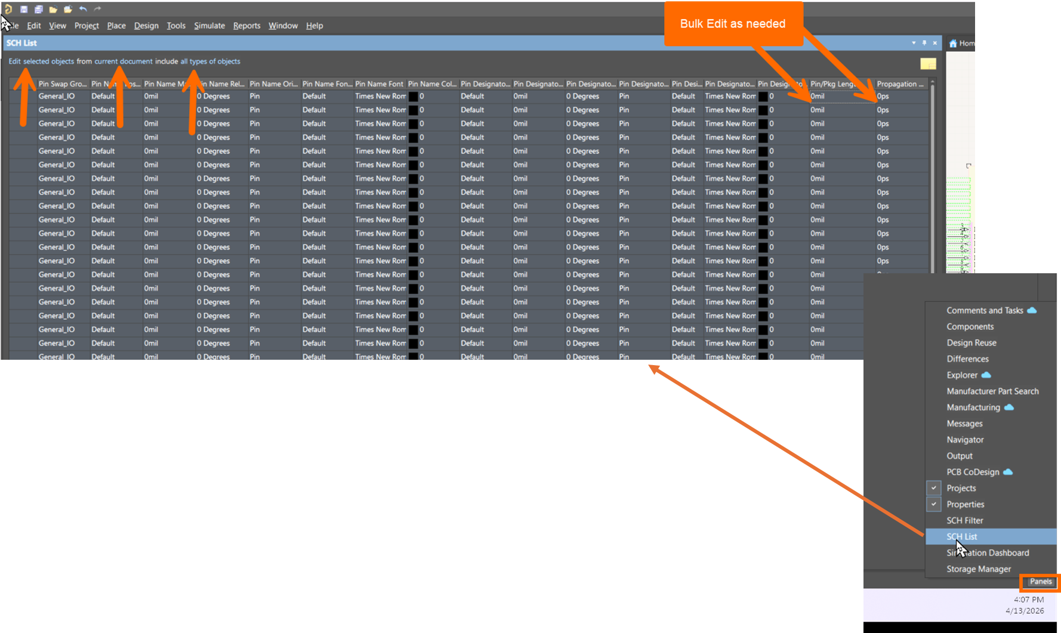
Task: Open the Edit menu
Action: [x=34, y=26]
